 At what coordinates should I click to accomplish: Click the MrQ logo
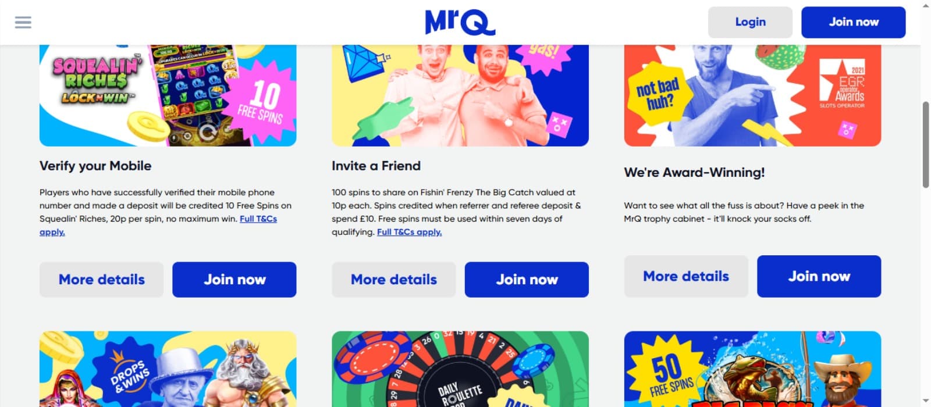coord(460,22)
